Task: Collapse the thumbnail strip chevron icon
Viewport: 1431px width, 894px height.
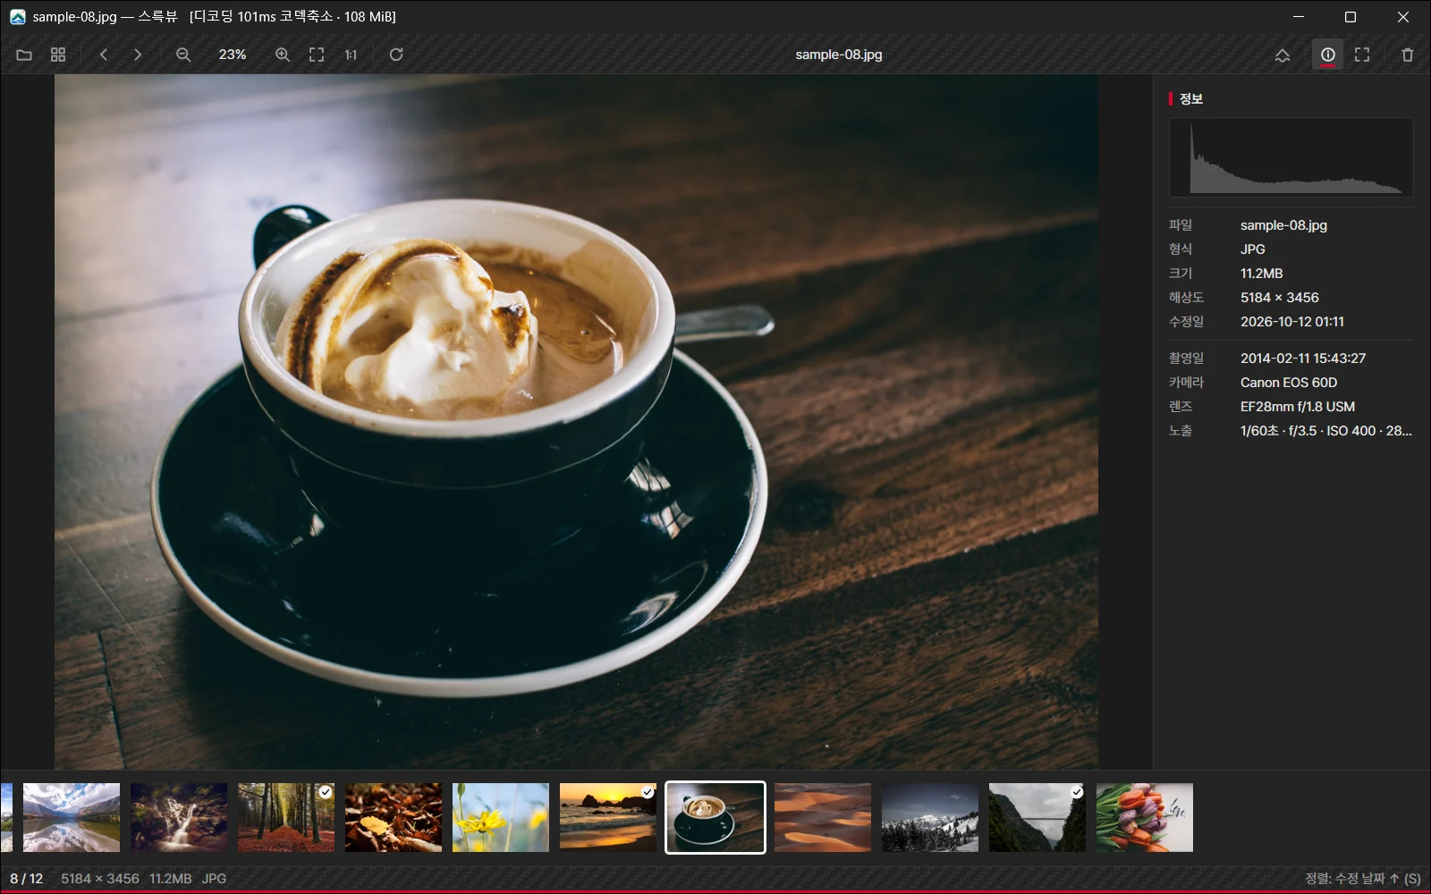Action: coord(1283,55)
